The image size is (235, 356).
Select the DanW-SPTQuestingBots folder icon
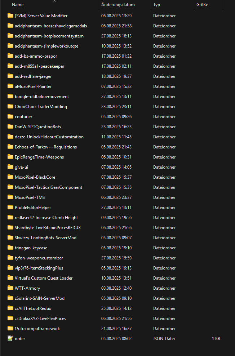[10, 126]
